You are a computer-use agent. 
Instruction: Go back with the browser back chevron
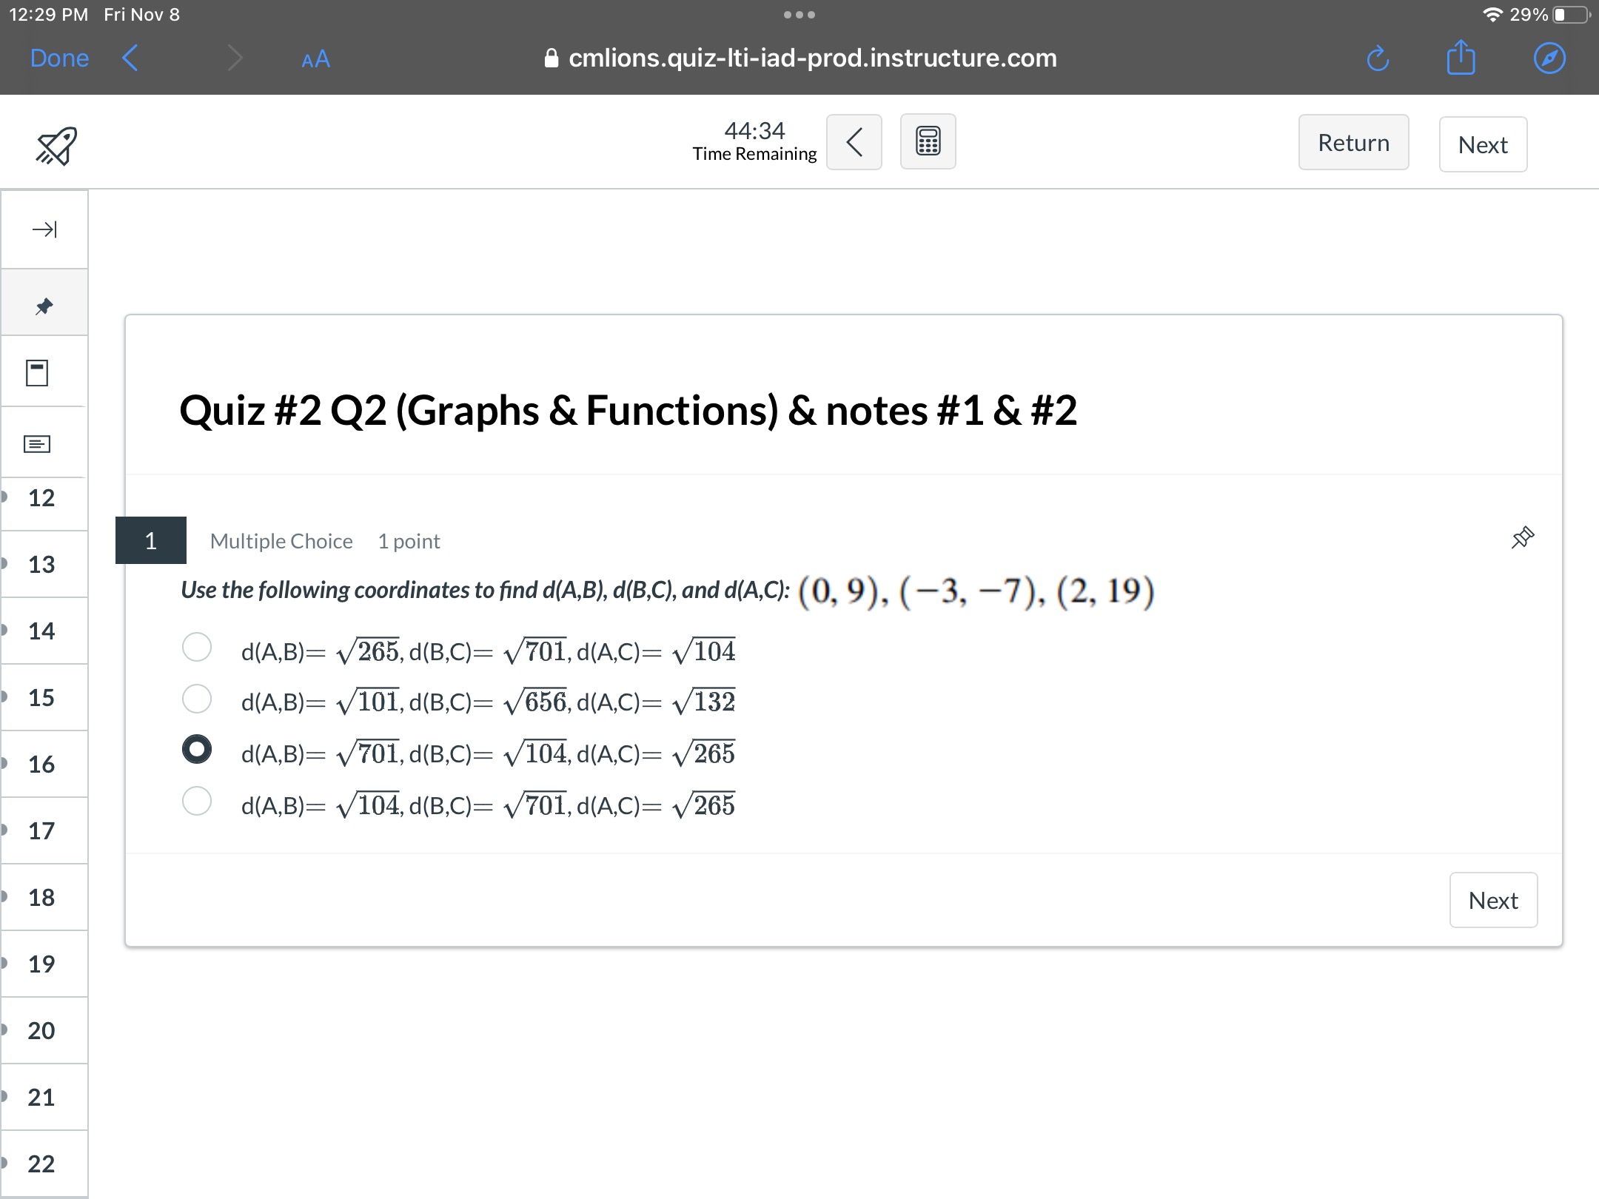[x=130, y=58]
